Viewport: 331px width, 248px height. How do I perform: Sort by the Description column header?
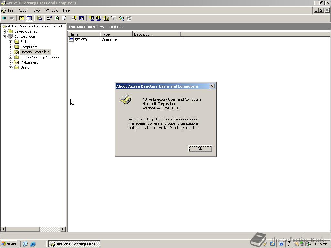click(x=157, y=34)
